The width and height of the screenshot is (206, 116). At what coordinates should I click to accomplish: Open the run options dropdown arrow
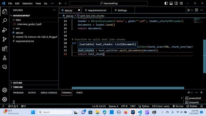pyautogui.click(x=192, y=10)
